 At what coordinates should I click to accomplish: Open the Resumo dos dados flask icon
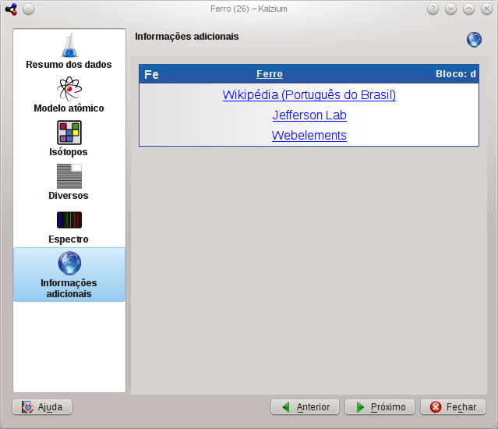(x=69, y=45)
